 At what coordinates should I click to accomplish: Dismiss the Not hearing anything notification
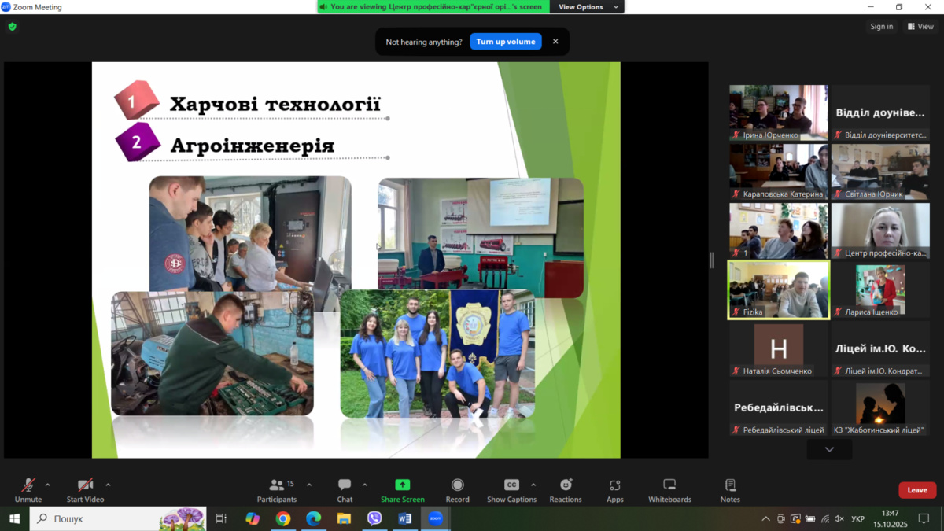click(555, 42)
